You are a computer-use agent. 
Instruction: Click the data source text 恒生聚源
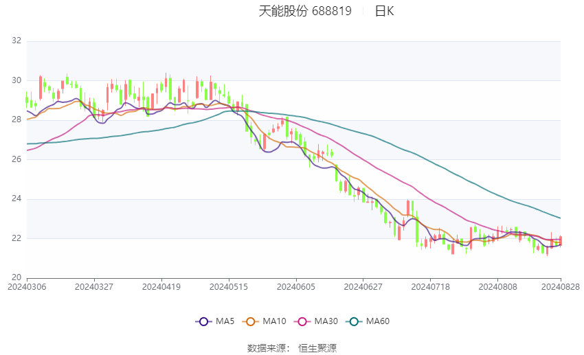pyautogui.click(x=317, y=348)
